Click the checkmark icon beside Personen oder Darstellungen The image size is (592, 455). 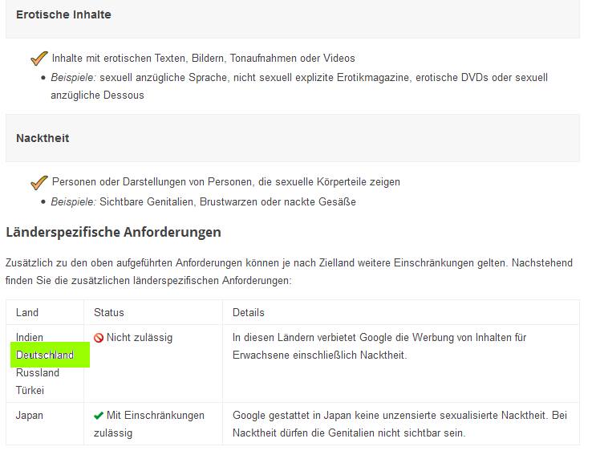(39, 182)
